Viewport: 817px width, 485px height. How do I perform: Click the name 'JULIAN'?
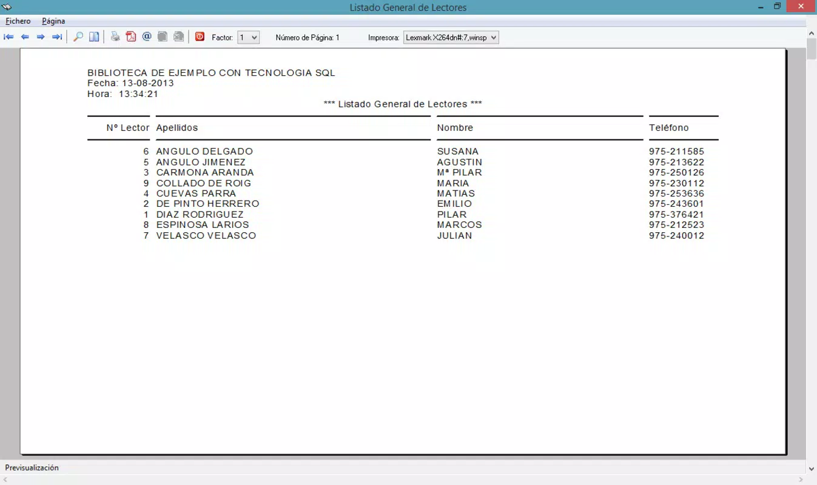[x=454, y=235]
